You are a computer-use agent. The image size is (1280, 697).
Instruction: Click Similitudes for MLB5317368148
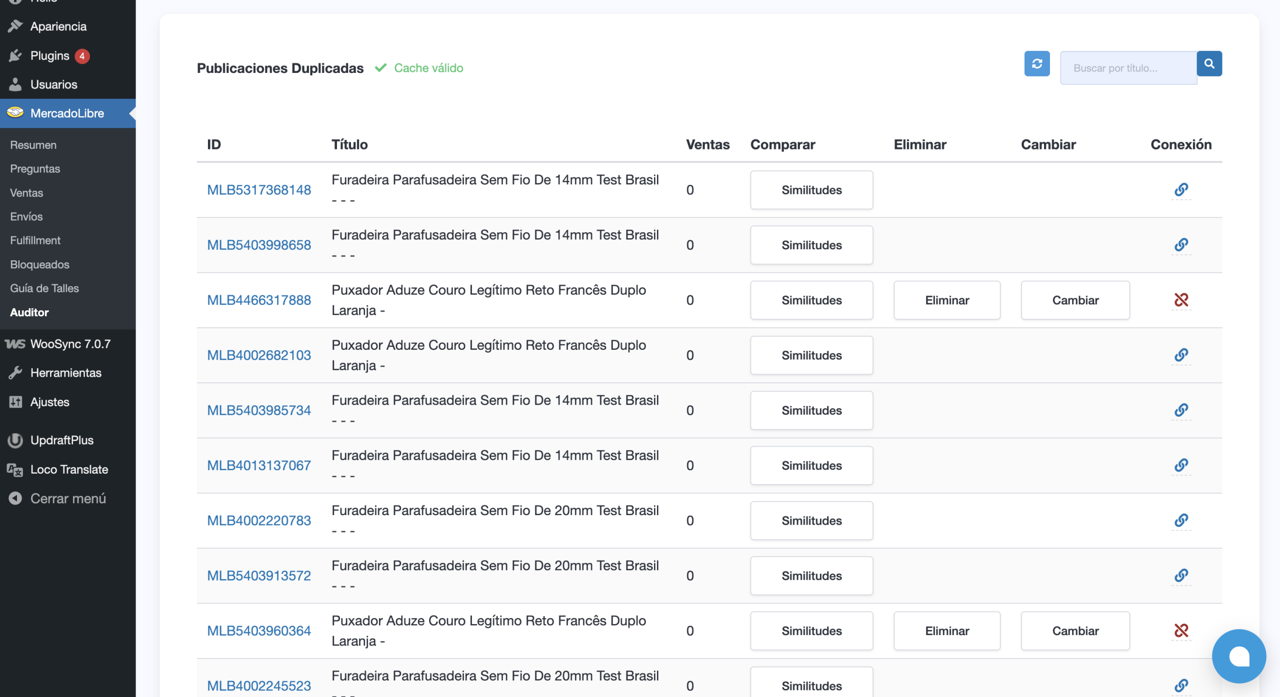pyautogui.click(x=811, y=190)
